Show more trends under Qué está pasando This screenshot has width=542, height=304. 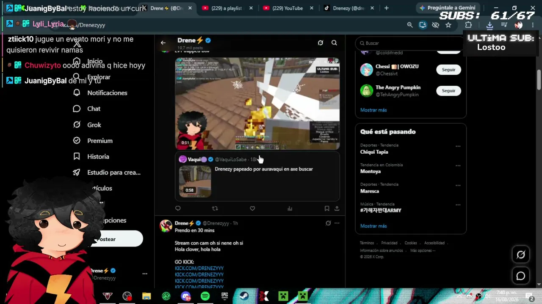pos(373,226)
